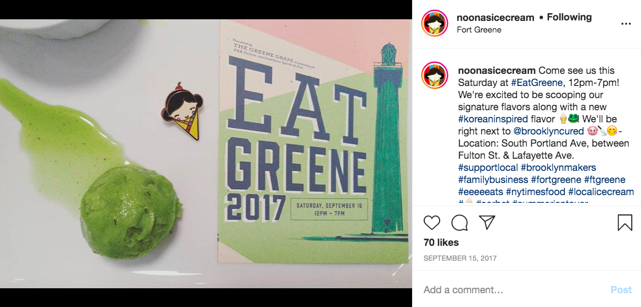Click the avatar beside the caption
This screenshot has width=641, height=307.
tap(435, 76)
